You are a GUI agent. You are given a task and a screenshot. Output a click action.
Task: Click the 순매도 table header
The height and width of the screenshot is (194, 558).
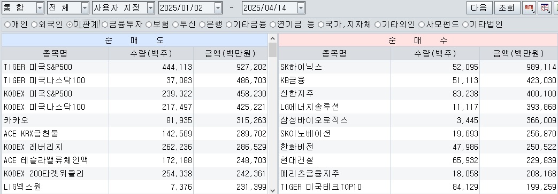coord(135,40)
